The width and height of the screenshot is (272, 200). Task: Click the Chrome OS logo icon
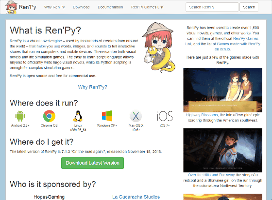coord(49,116)
